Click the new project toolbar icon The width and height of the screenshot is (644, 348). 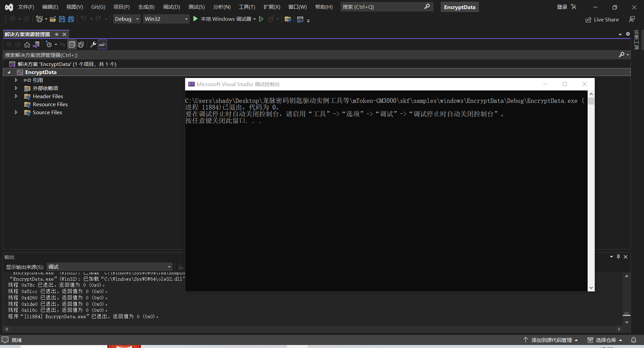coord(39,19)
